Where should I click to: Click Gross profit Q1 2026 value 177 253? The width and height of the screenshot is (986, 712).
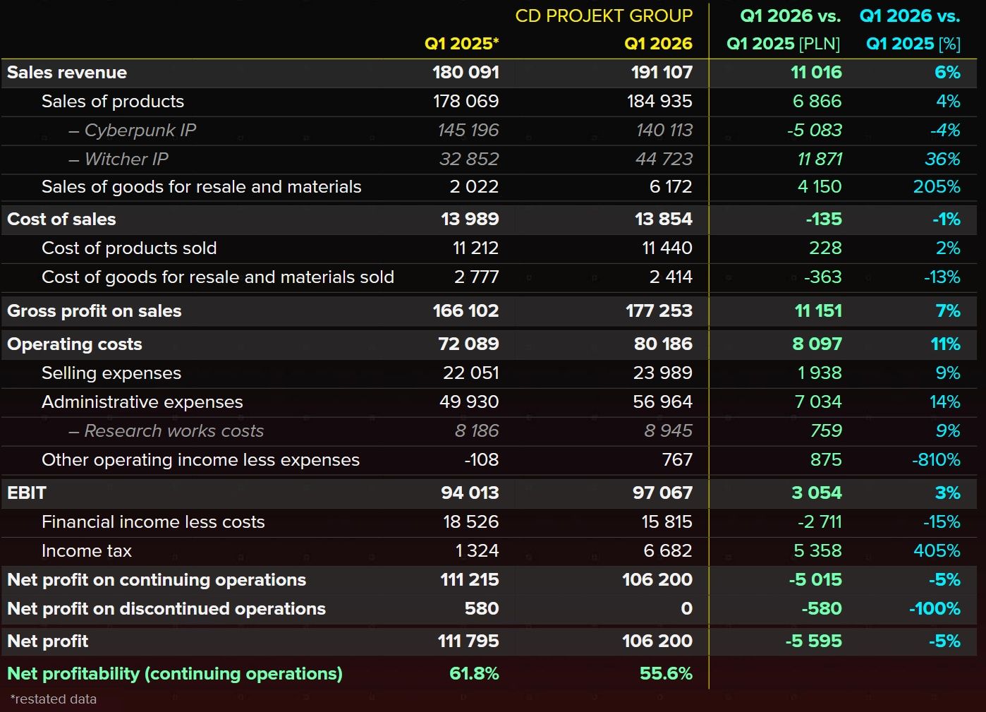pyautogui.click(x=659, y=311)
